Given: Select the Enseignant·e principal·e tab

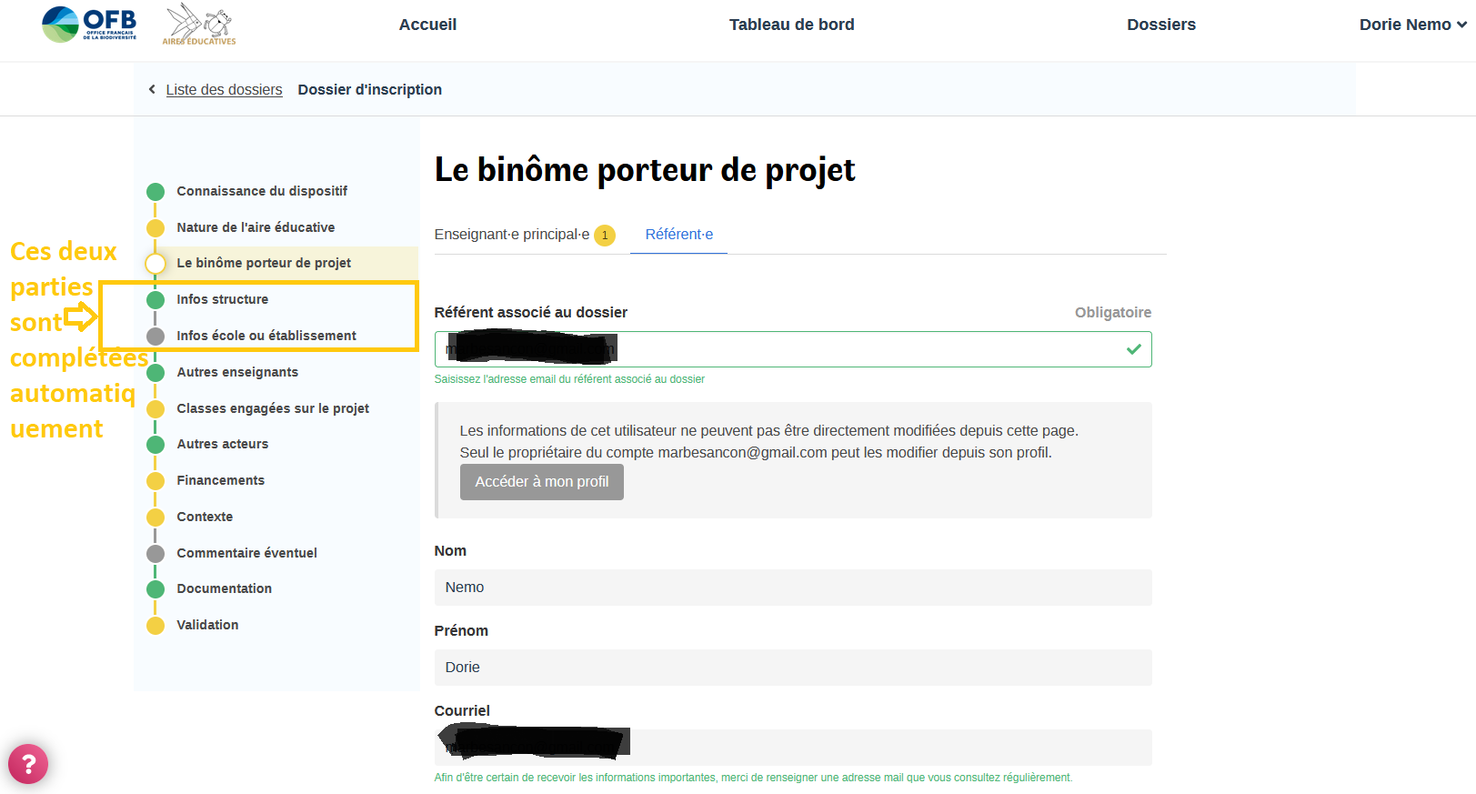Looking at the screenshot, I should point(511,235).
